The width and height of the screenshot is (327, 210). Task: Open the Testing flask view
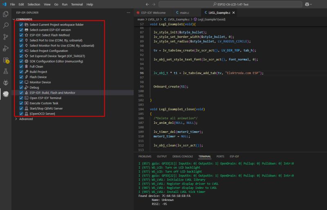pos(6,71)
